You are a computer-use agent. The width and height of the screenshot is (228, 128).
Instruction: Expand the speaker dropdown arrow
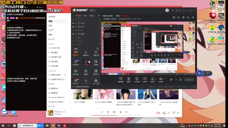(x=164, y=79)
